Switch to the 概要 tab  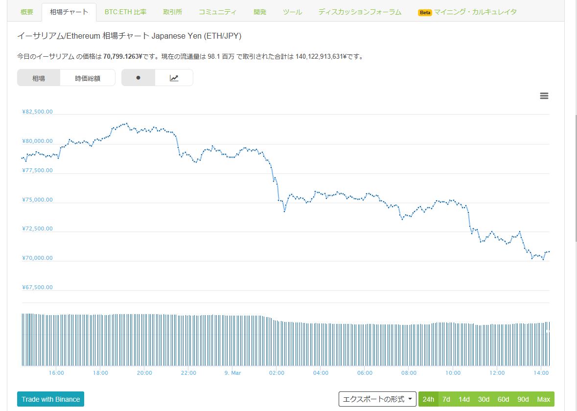26,12
